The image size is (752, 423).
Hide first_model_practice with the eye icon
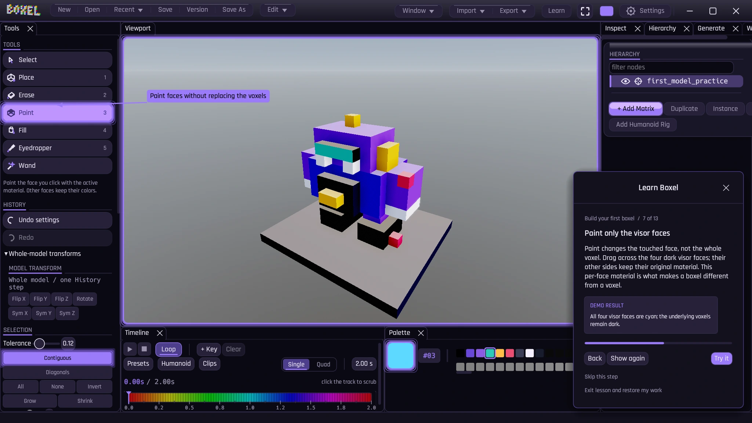click(x=625, y=81)
